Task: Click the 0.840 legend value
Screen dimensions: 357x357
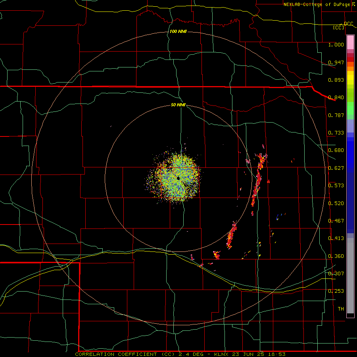Action: click(x=336, y=97)
